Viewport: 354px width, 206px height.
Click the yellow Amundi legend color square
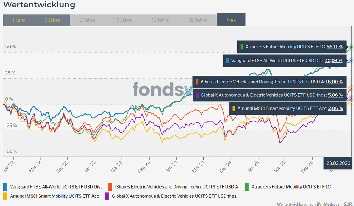(5, 196)
